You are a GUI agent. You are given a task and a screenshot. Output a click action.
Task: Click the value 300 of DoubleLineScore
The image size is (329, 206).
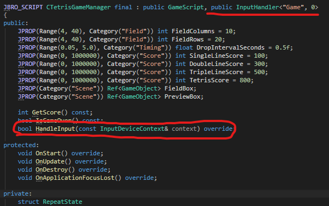(259, 64)
